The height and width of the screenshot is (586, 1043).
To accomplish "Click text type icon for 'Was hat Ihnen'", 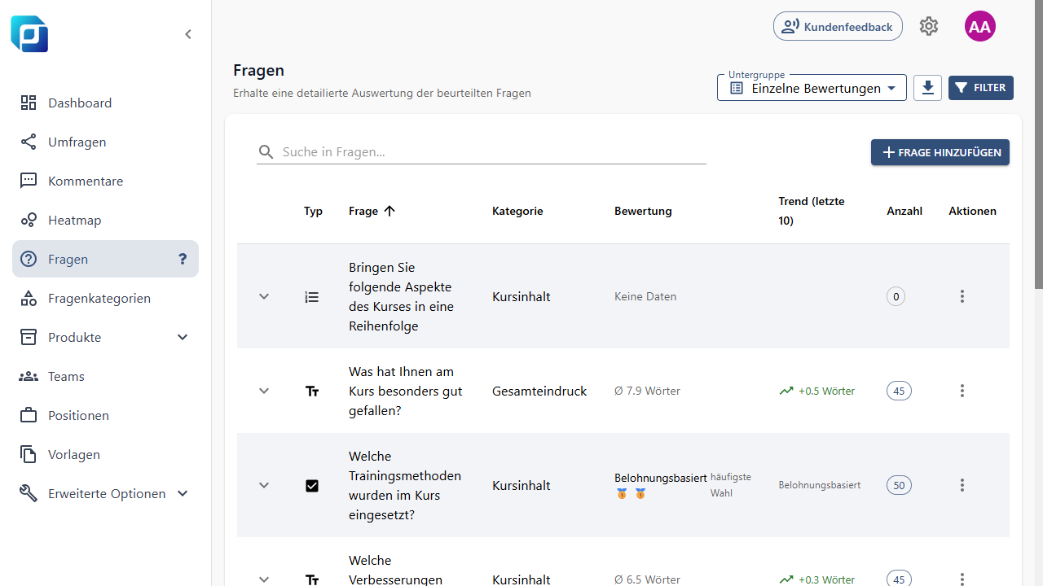I will coord(312,391).
